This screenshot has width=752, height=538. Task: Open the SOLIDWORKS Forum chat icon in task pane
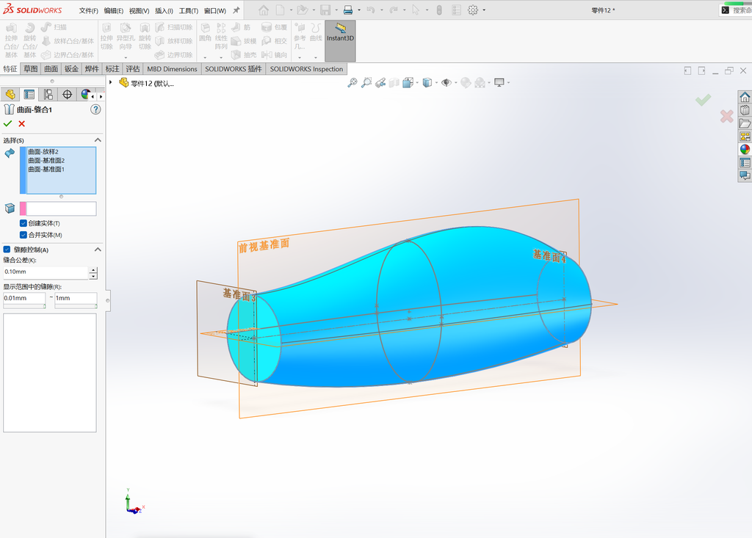(745, 175)
